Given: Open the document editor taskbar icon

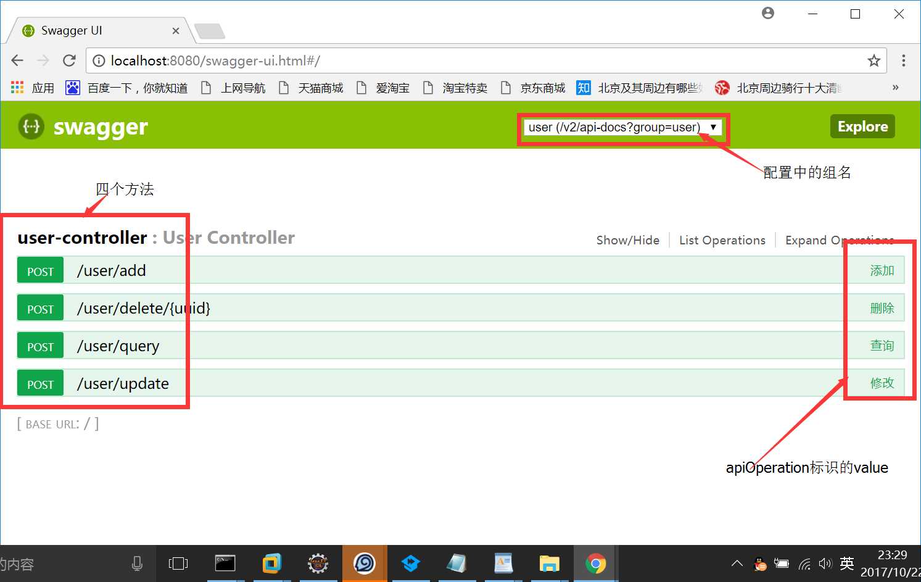Looking at the screenshot, I should tap(503, 563).
